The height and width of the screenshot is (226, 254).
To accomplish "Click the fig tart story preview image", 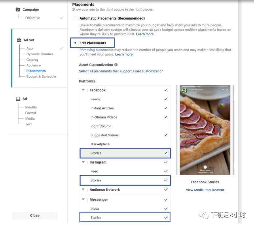I will point(205,129).
